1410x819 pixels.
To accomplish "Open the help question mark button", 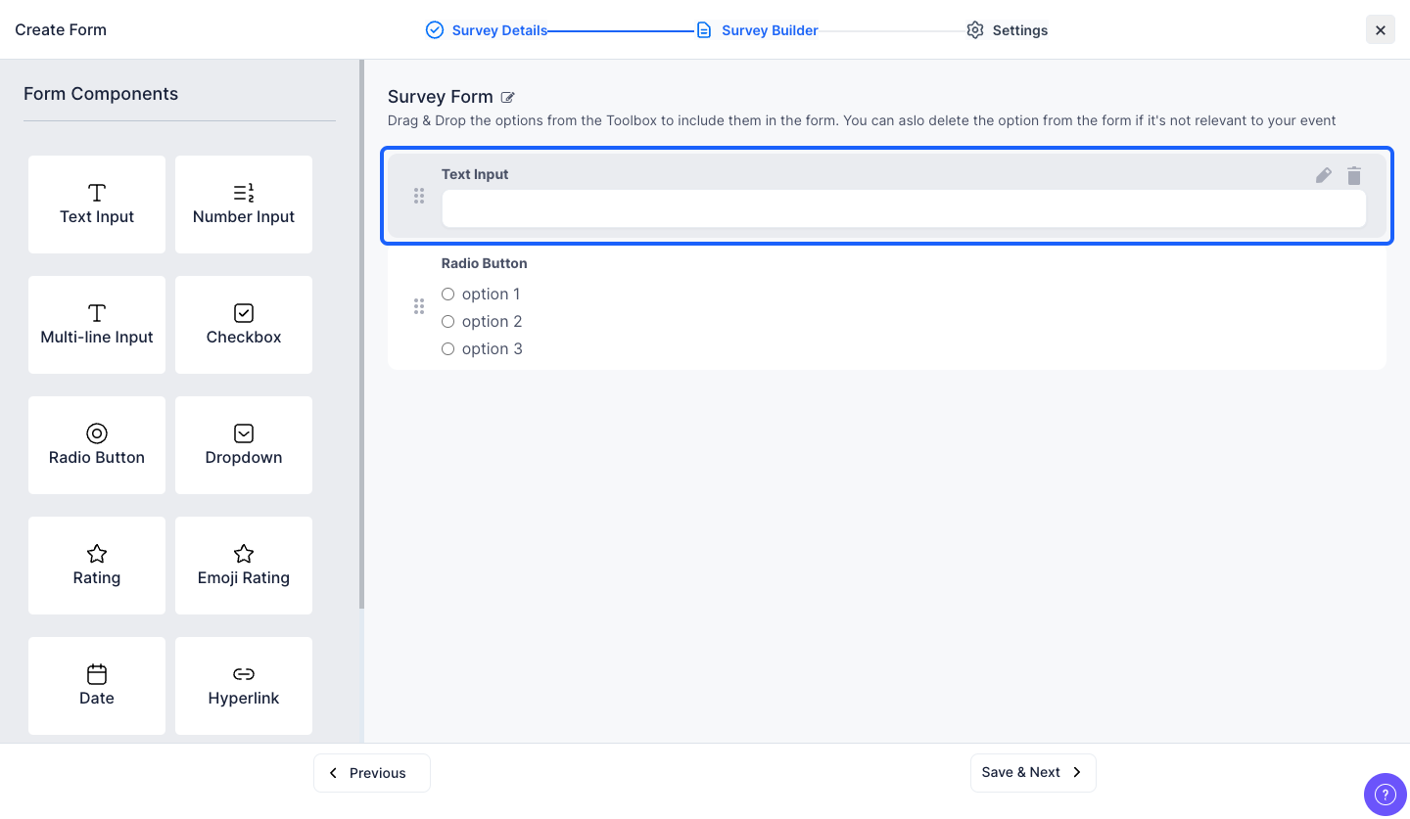I will pos(1385,794).
